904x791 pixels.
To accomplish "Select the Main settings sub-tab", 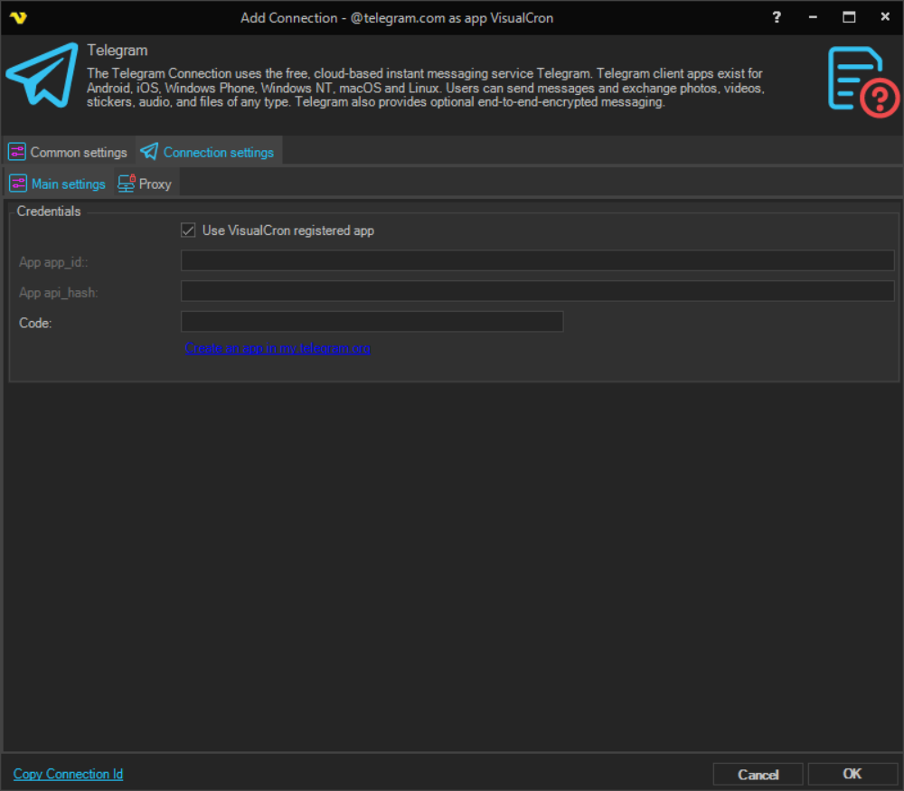I will pyautogui.click(x=58, y=184).
